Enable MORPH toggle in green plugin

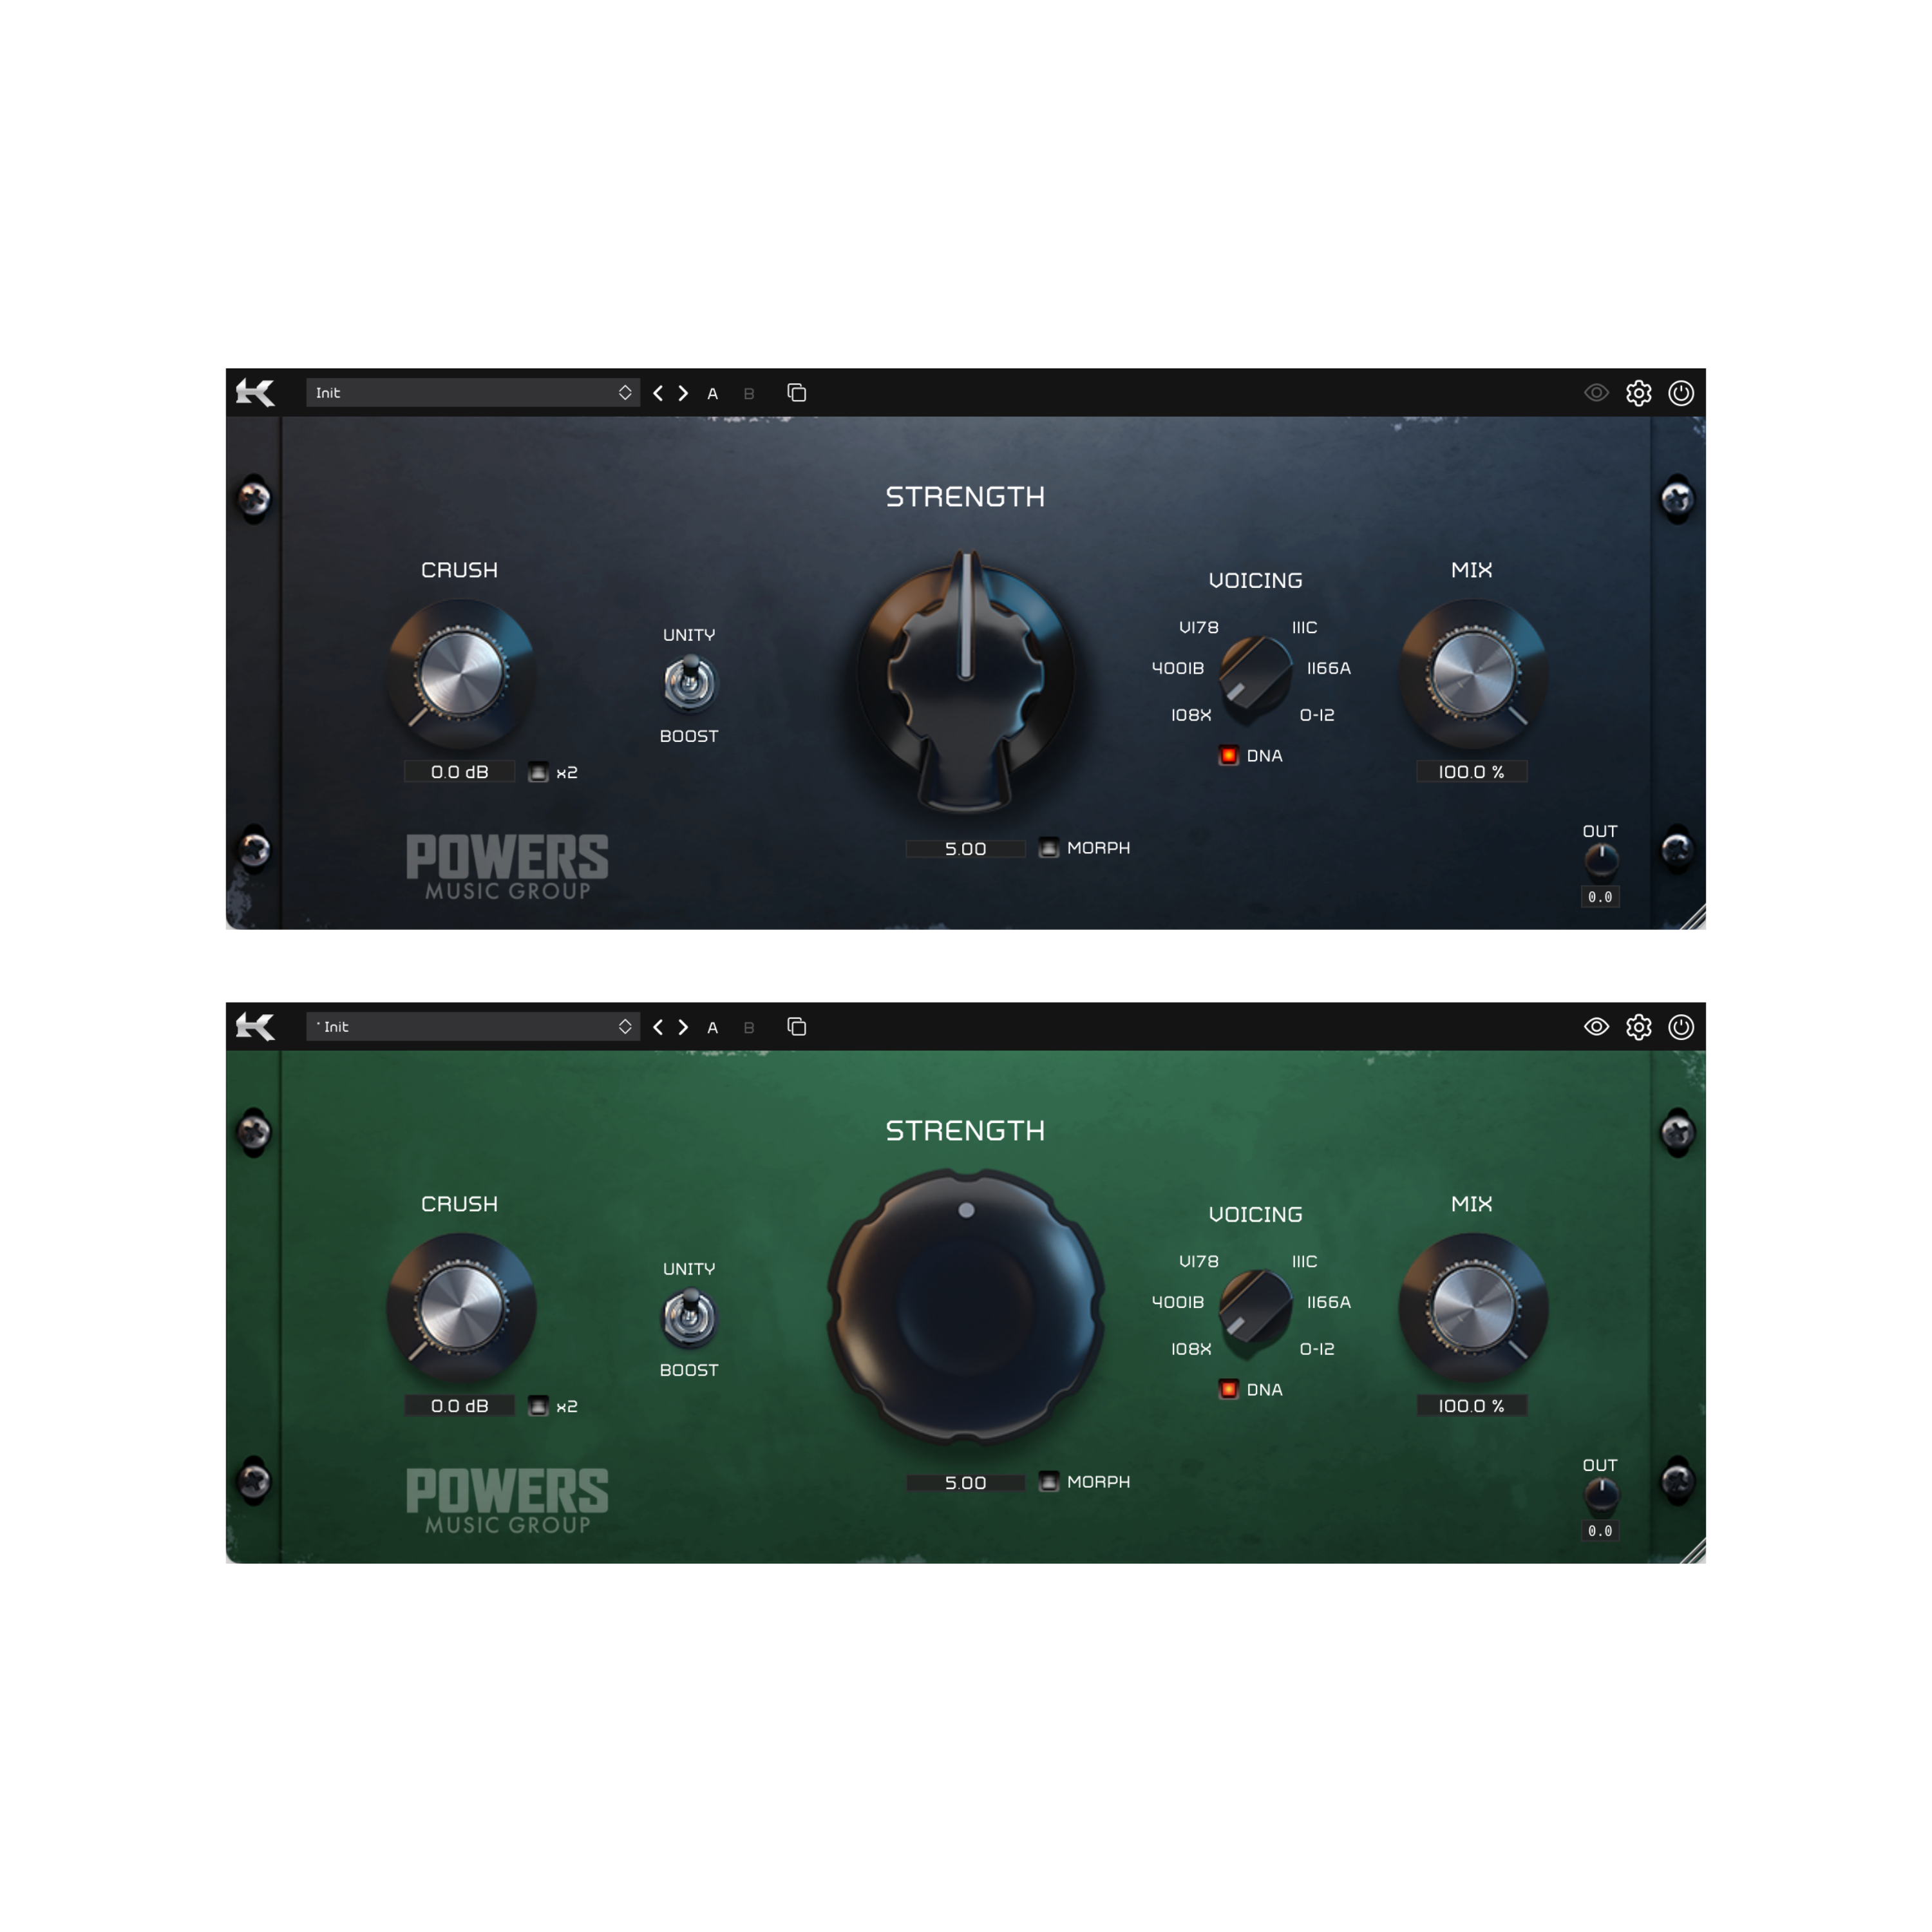click(1048, 1482)
